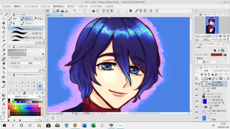
Task: Tick the checkbox on the 用紙 layer
Action: click(x=200, y=118)
